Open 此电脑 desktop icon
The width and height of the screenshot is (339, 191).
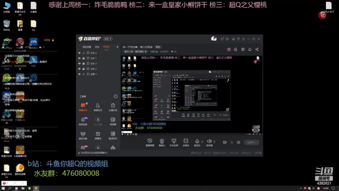point(7,7)
